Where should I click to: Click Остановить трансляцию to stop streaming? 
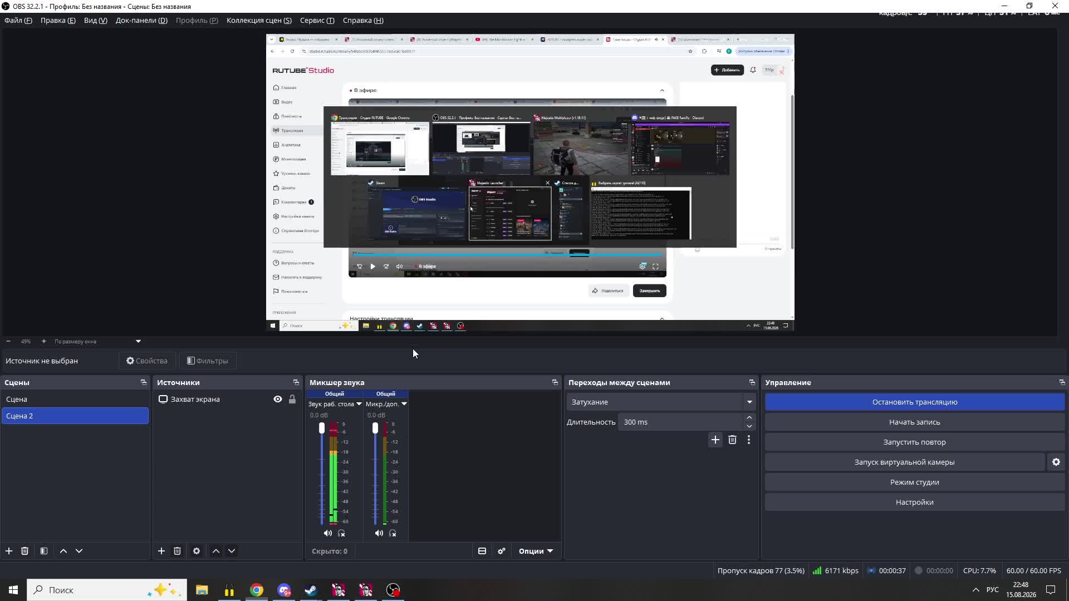[915, 402]
